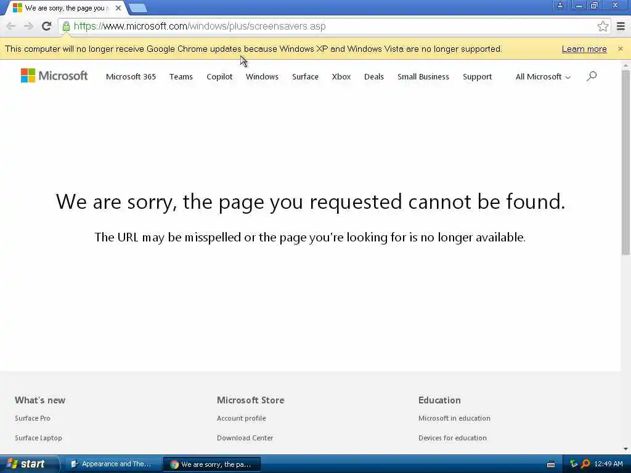Go to Xbox in the navigation bar
Viewport: 631px width, 473px height.
[341, 76]
